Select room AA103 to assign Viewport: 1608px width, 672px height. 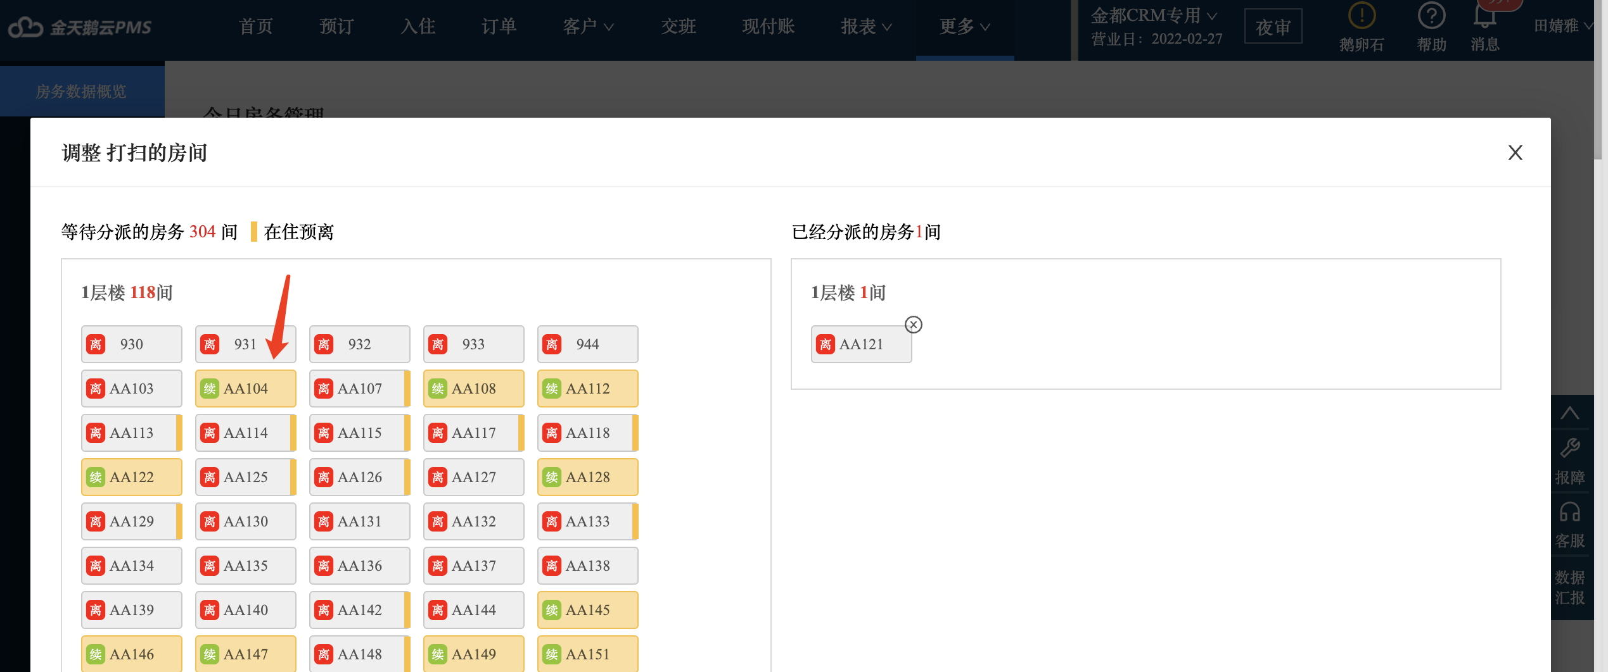pyautogui.click(x=132, y=389)
